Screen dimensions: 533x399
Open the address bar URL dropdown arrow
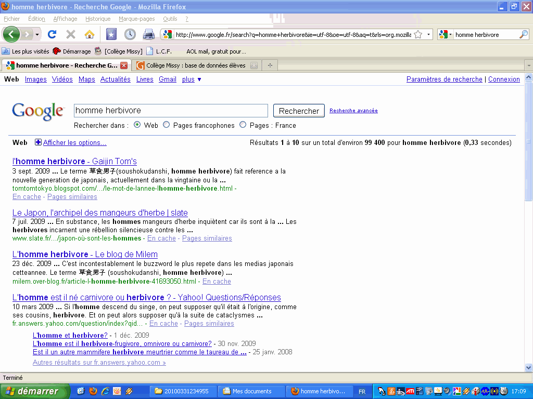(x=428, y=35)
